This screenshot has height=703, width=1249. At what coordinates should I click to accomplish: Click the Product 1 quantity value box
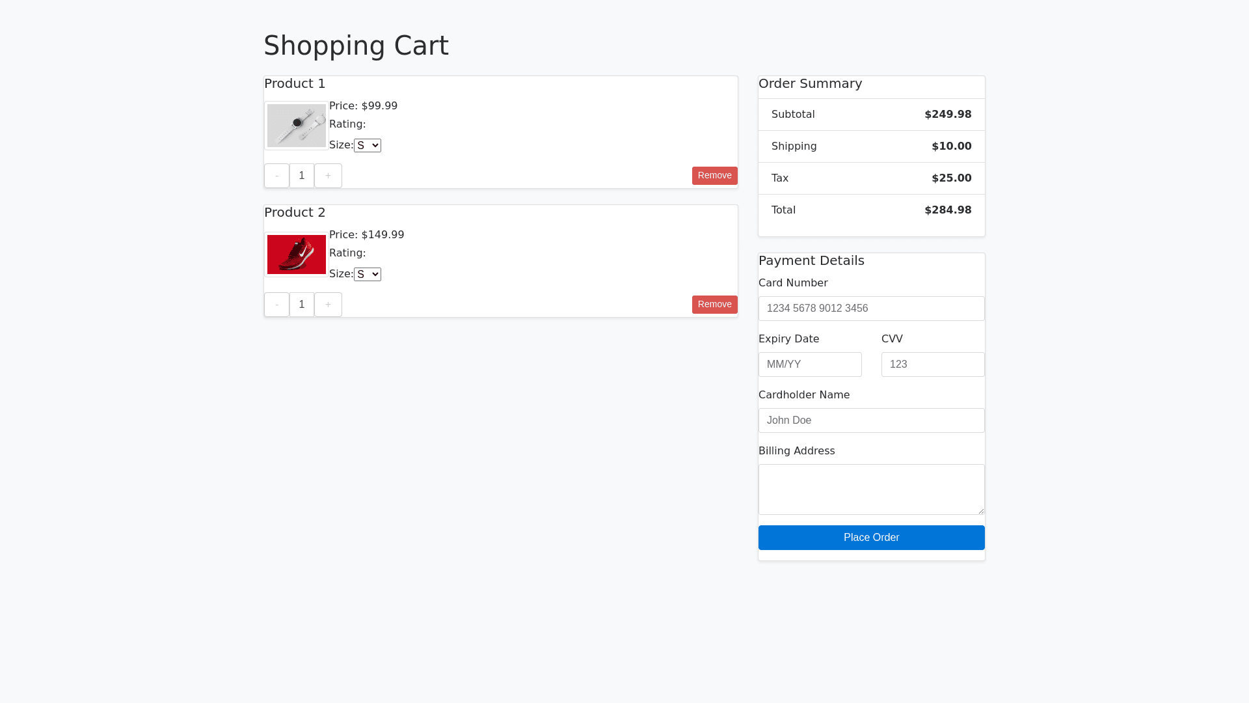click(302, 176)
